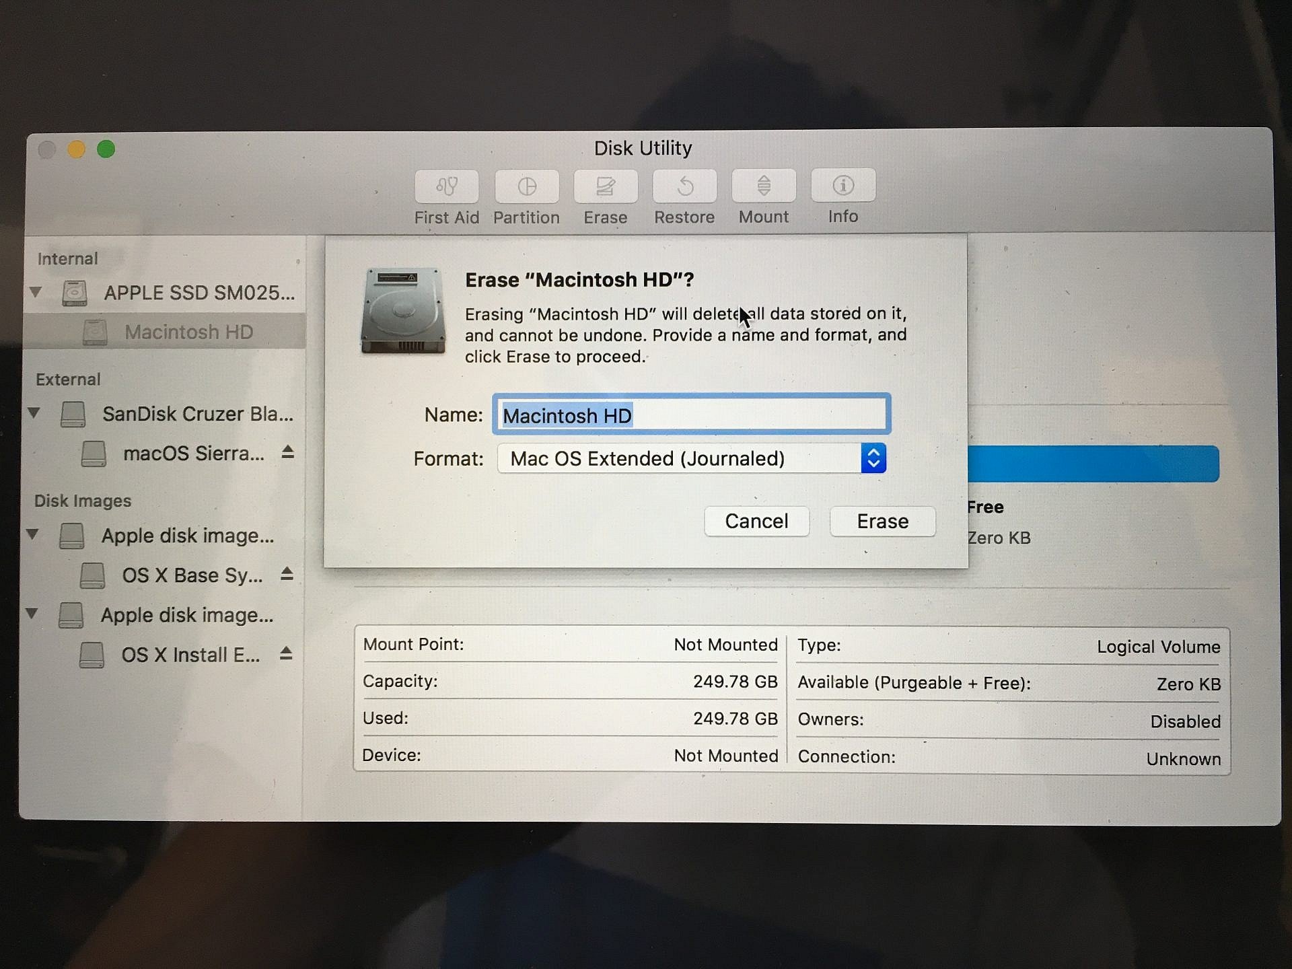Viewport: 1292px width, 969px height.
Task: Select SanDisk Cruzer Bla... in sidebar
Action: point(198,414)
